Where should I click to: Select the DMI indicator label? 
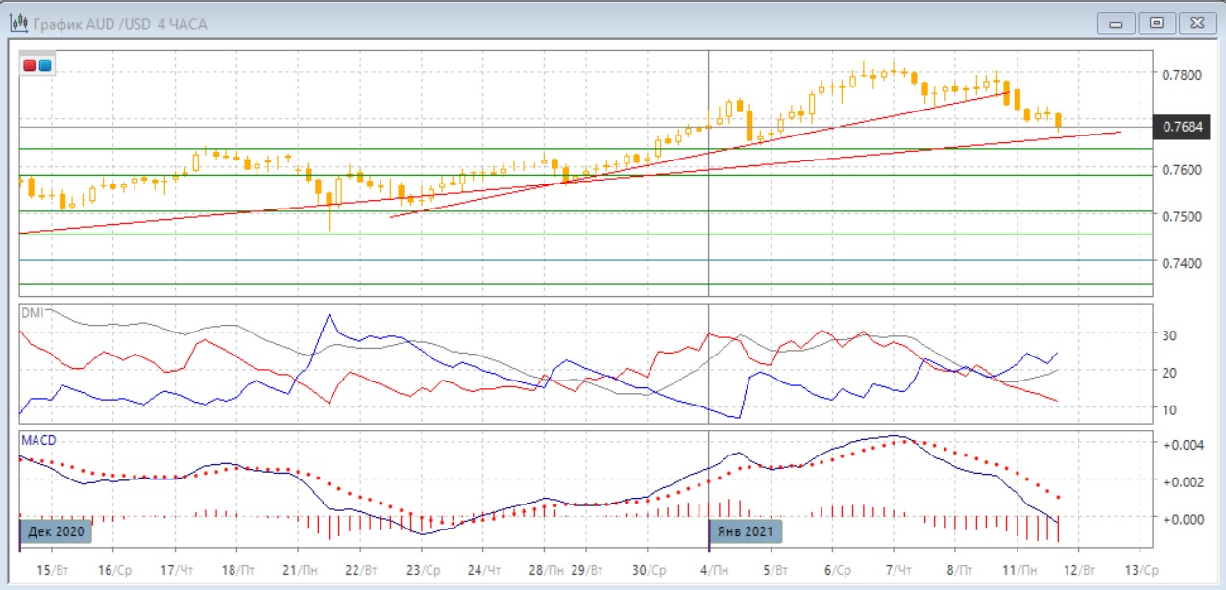click(x=33, y=312)
